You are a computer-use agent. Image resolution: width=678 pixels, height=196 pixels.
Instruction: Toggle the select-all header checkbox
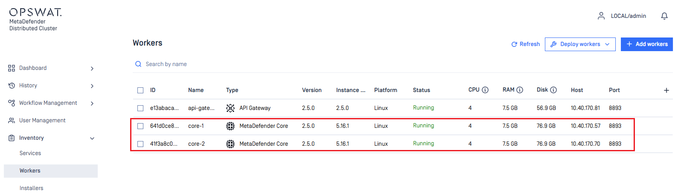[140, 90]
